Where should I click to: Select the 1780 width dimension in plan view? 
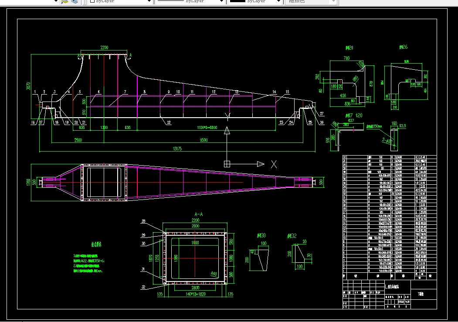click(x=28, y=183)
